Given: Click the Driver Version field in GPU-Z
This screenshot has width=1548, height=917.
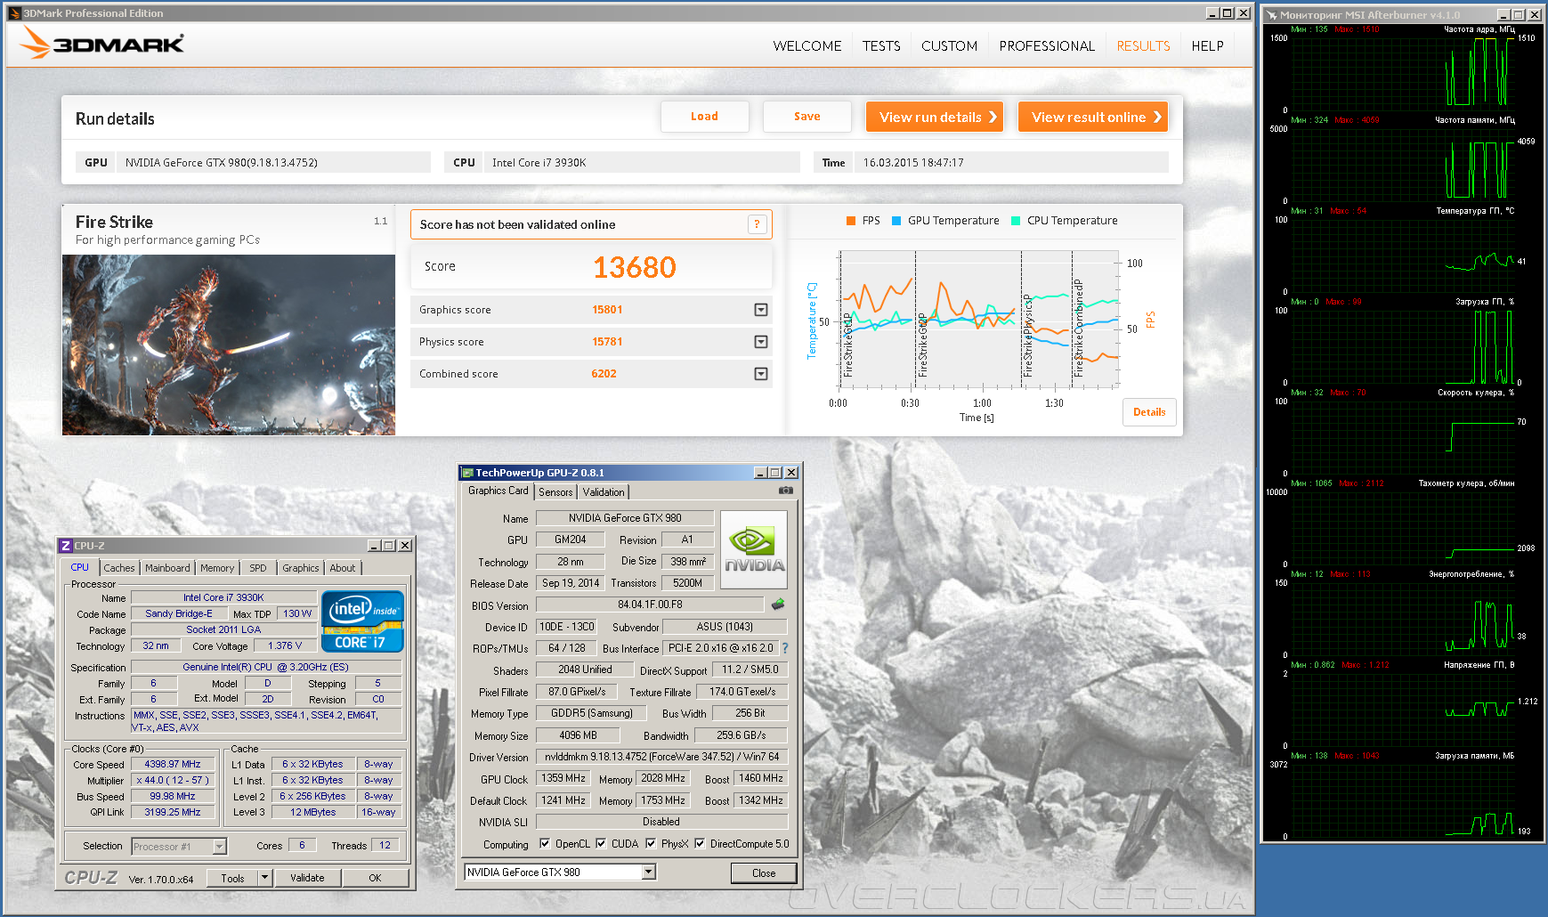Looking at the screenshot, I should [x=661, y=757].
